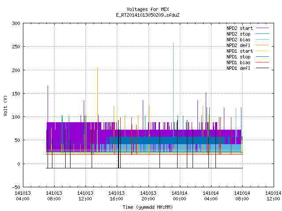Click the NPD1 stop blue legend line
This screenshot has width=282, height=211.
click(x=262, y=57)
